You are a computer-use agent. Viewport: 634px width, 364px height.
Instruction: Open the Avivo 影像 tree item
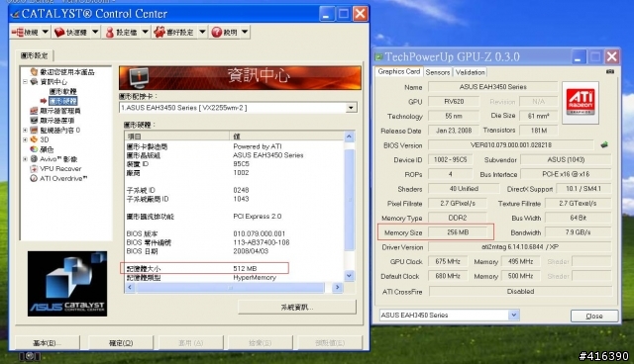pos(58,159)
